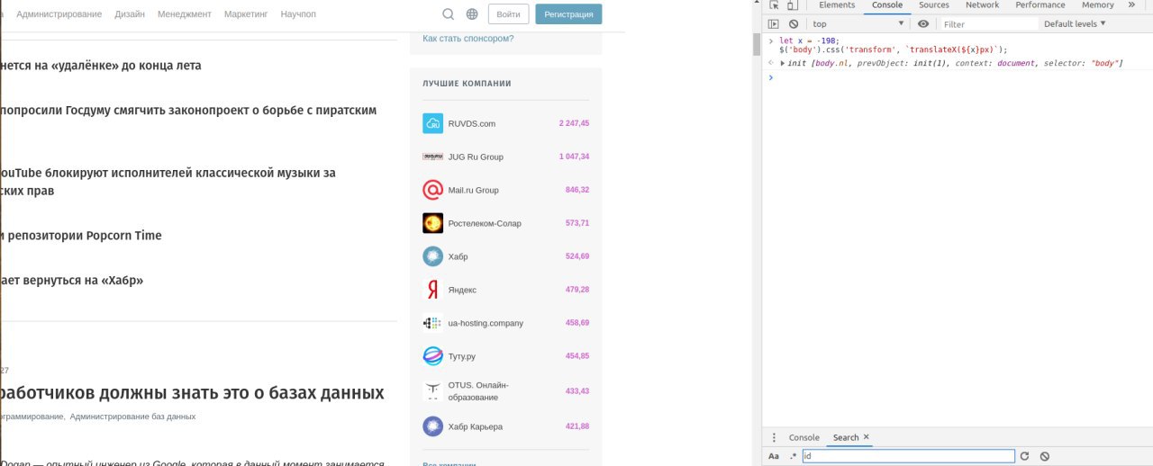This screenshot has width=1153, height=466.
Task: Open article about базах данных
Action: (192, 393)
